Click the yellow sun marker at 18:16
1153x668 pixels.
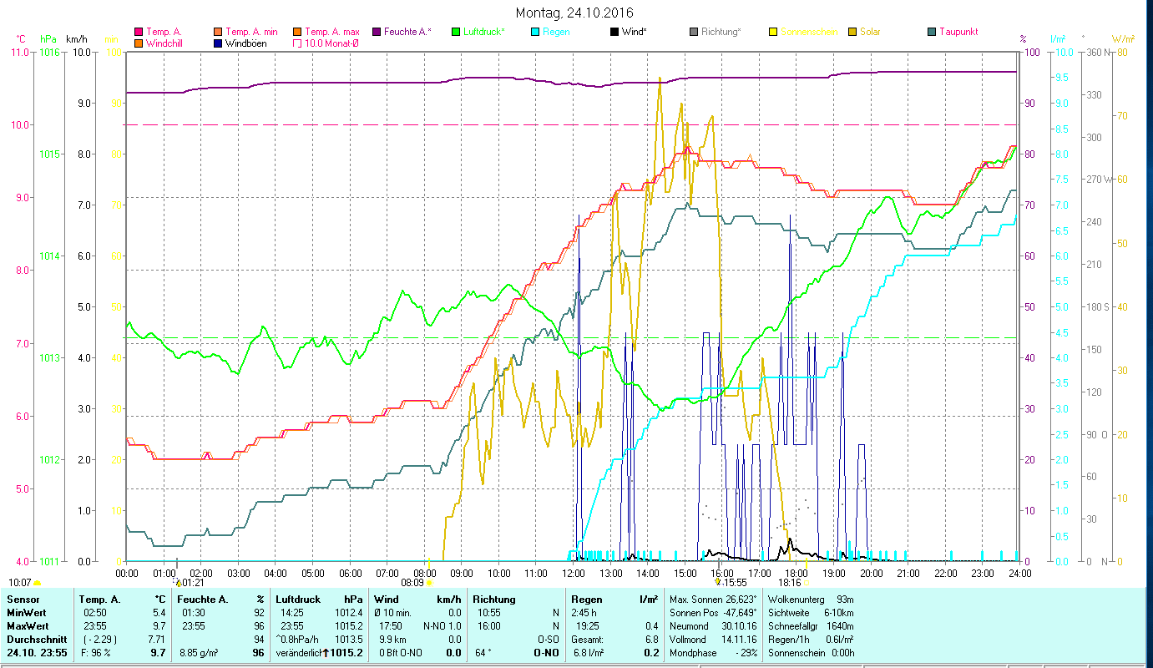pyautogui.click(x=806, y=583)
